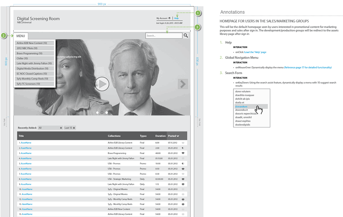Expand the Recently Added 'All' dropdown
343x217 pixels.
tap(50, 128)
